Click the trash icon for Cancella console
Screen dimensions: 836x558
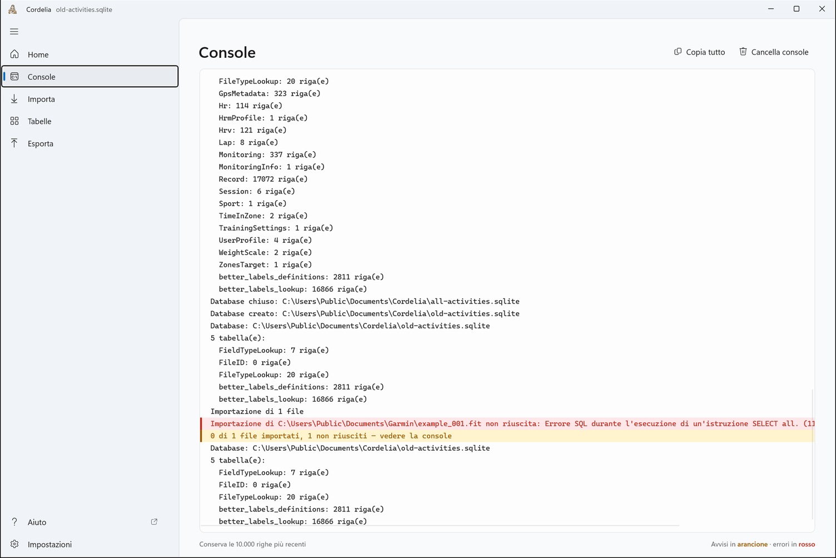pos(743,52)
